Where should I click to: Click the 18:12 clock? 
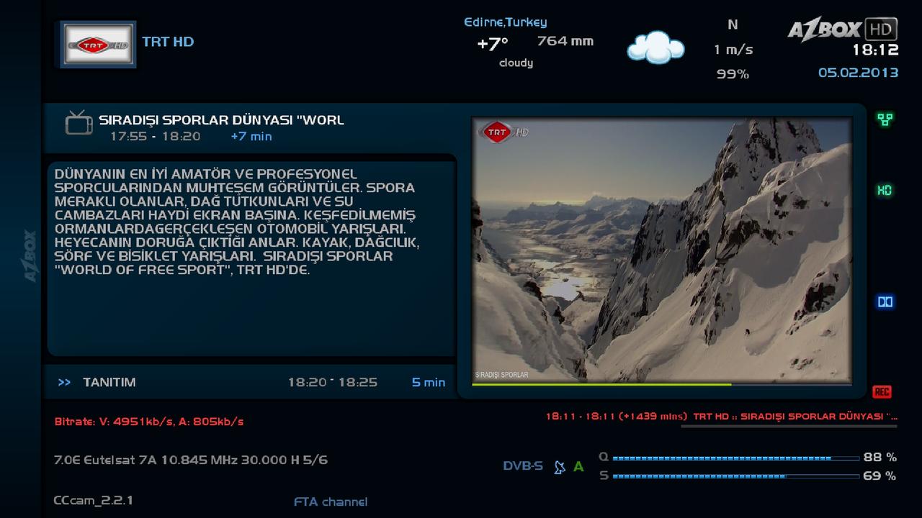coord(875,50)
